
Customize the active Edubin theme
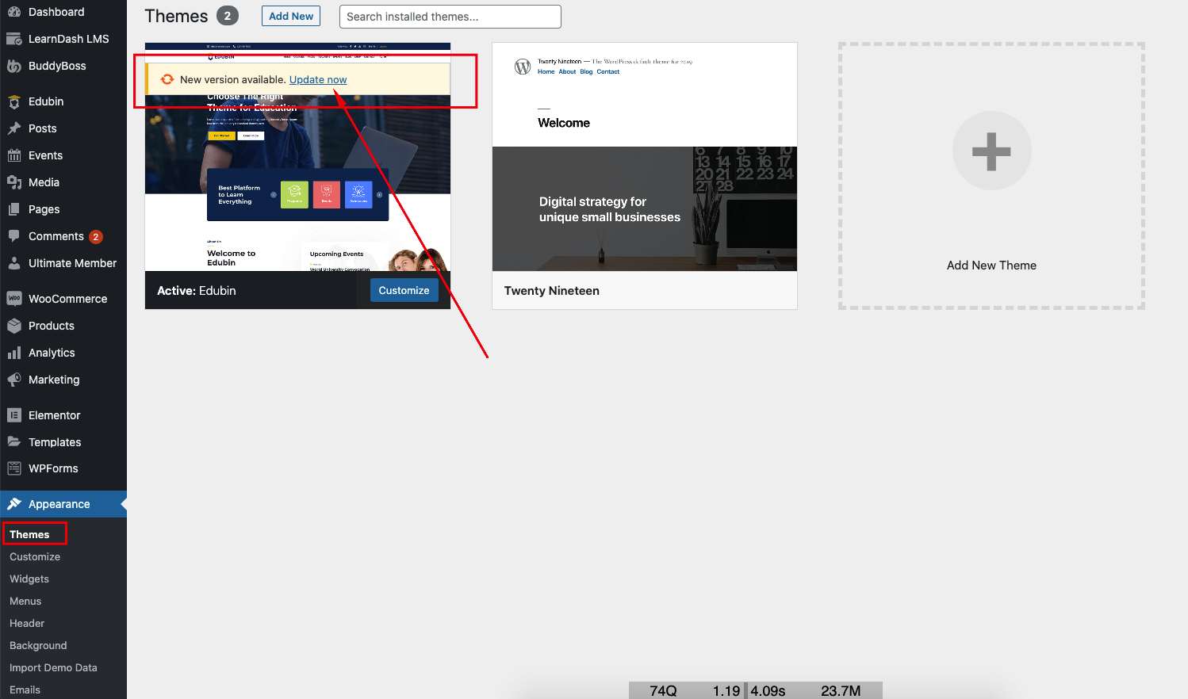pos(404,290)
